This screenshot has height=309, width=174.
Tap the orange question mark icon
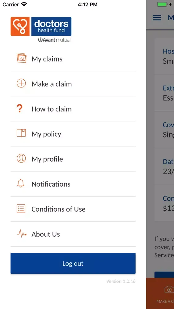(x=19, y=108)
